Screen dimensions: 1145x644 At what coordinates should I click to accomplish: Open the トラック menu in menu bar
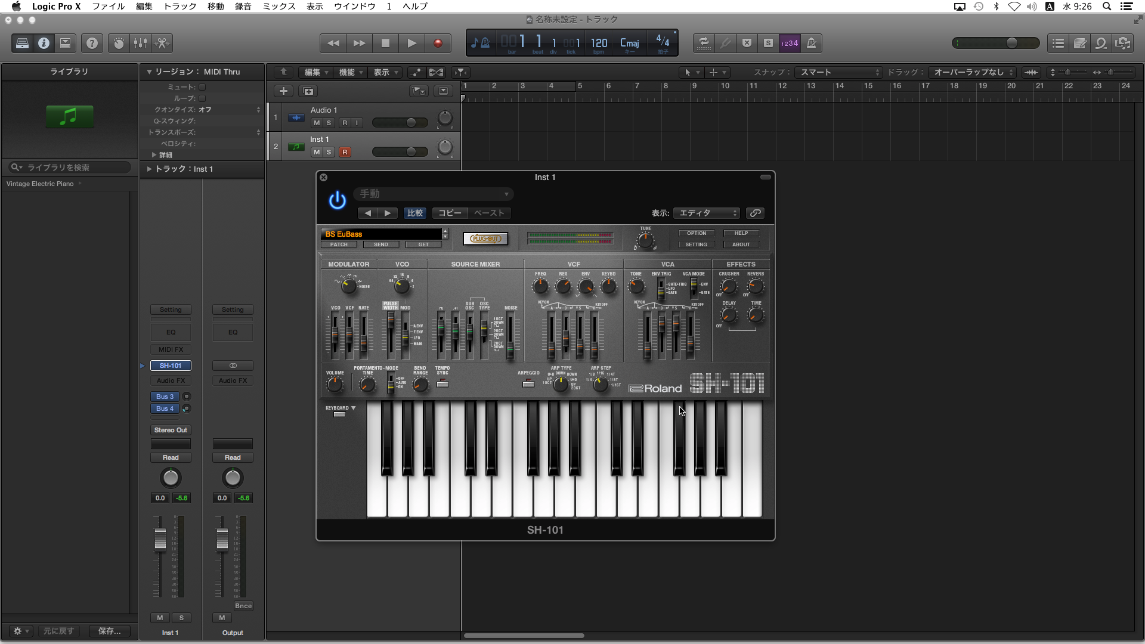pos(180,7)
